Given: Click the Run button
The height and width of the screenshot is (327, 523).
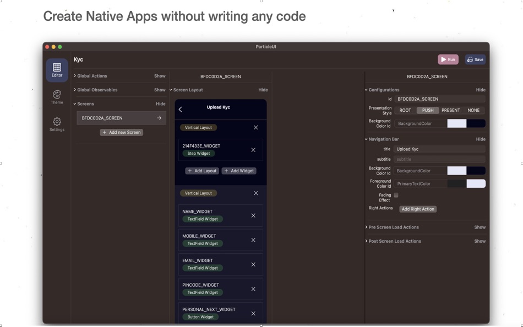Looking at the screenshot, I should point(448,59).
